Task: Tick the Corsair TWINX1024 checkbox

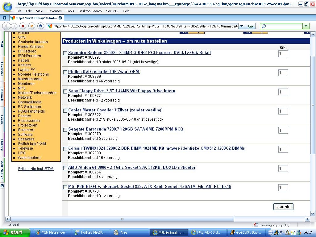Action: (65, 149)
